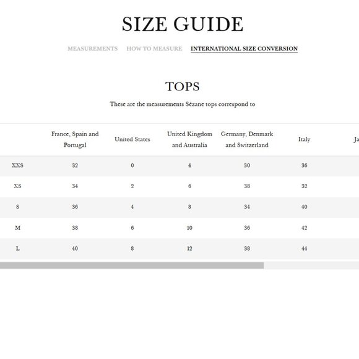Click United States value 0 in XXS row
The image size is (359, 359).
click(x=132, y=165)
